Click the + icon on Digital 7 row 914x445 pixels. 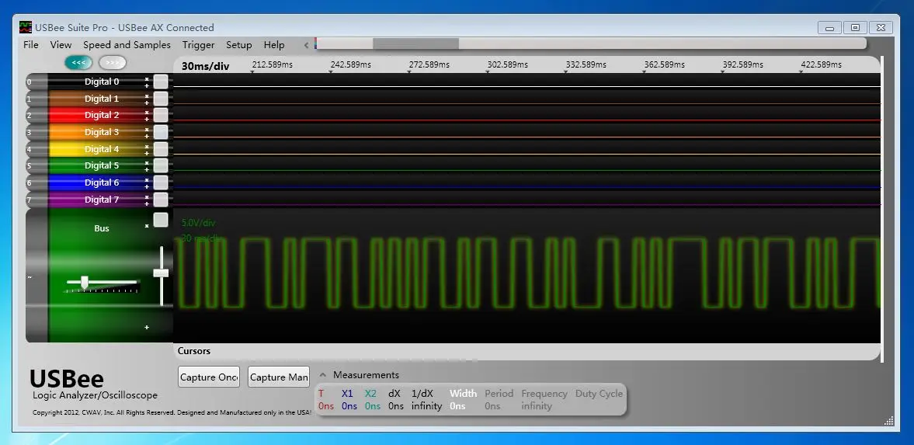[147, 203]
